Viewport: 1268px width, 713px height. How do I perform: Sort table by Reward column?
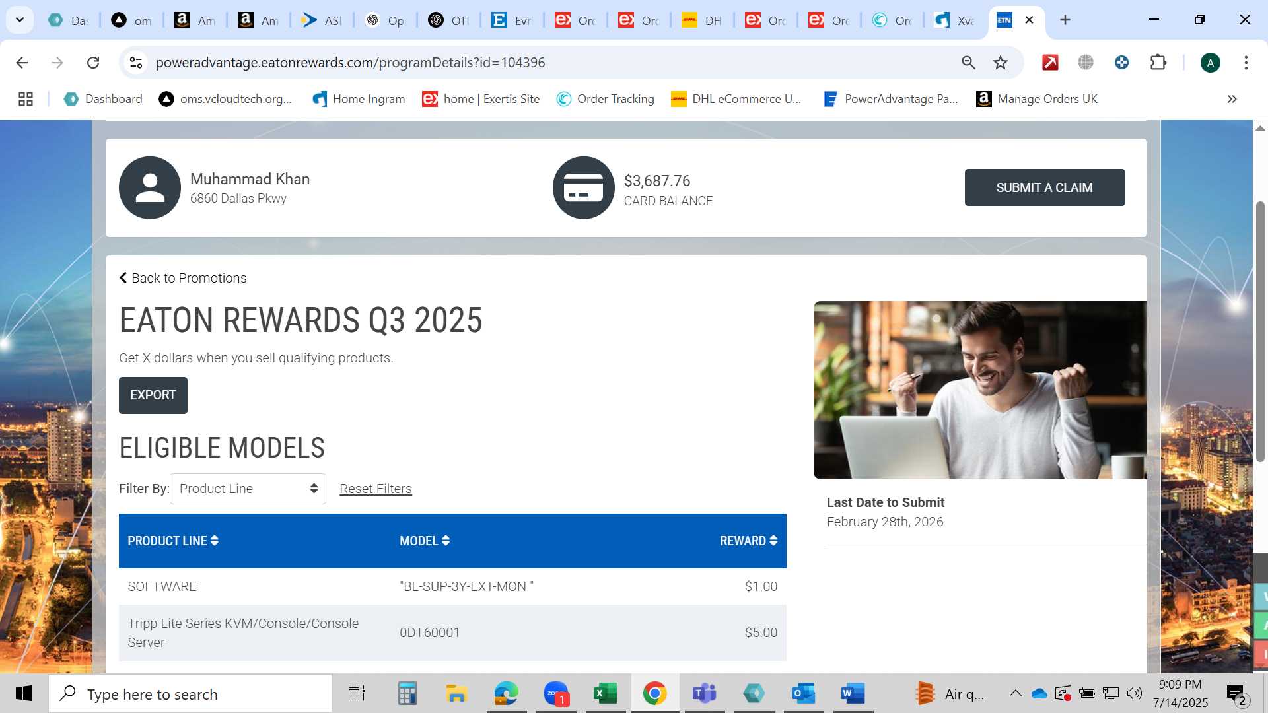(748, 541)
